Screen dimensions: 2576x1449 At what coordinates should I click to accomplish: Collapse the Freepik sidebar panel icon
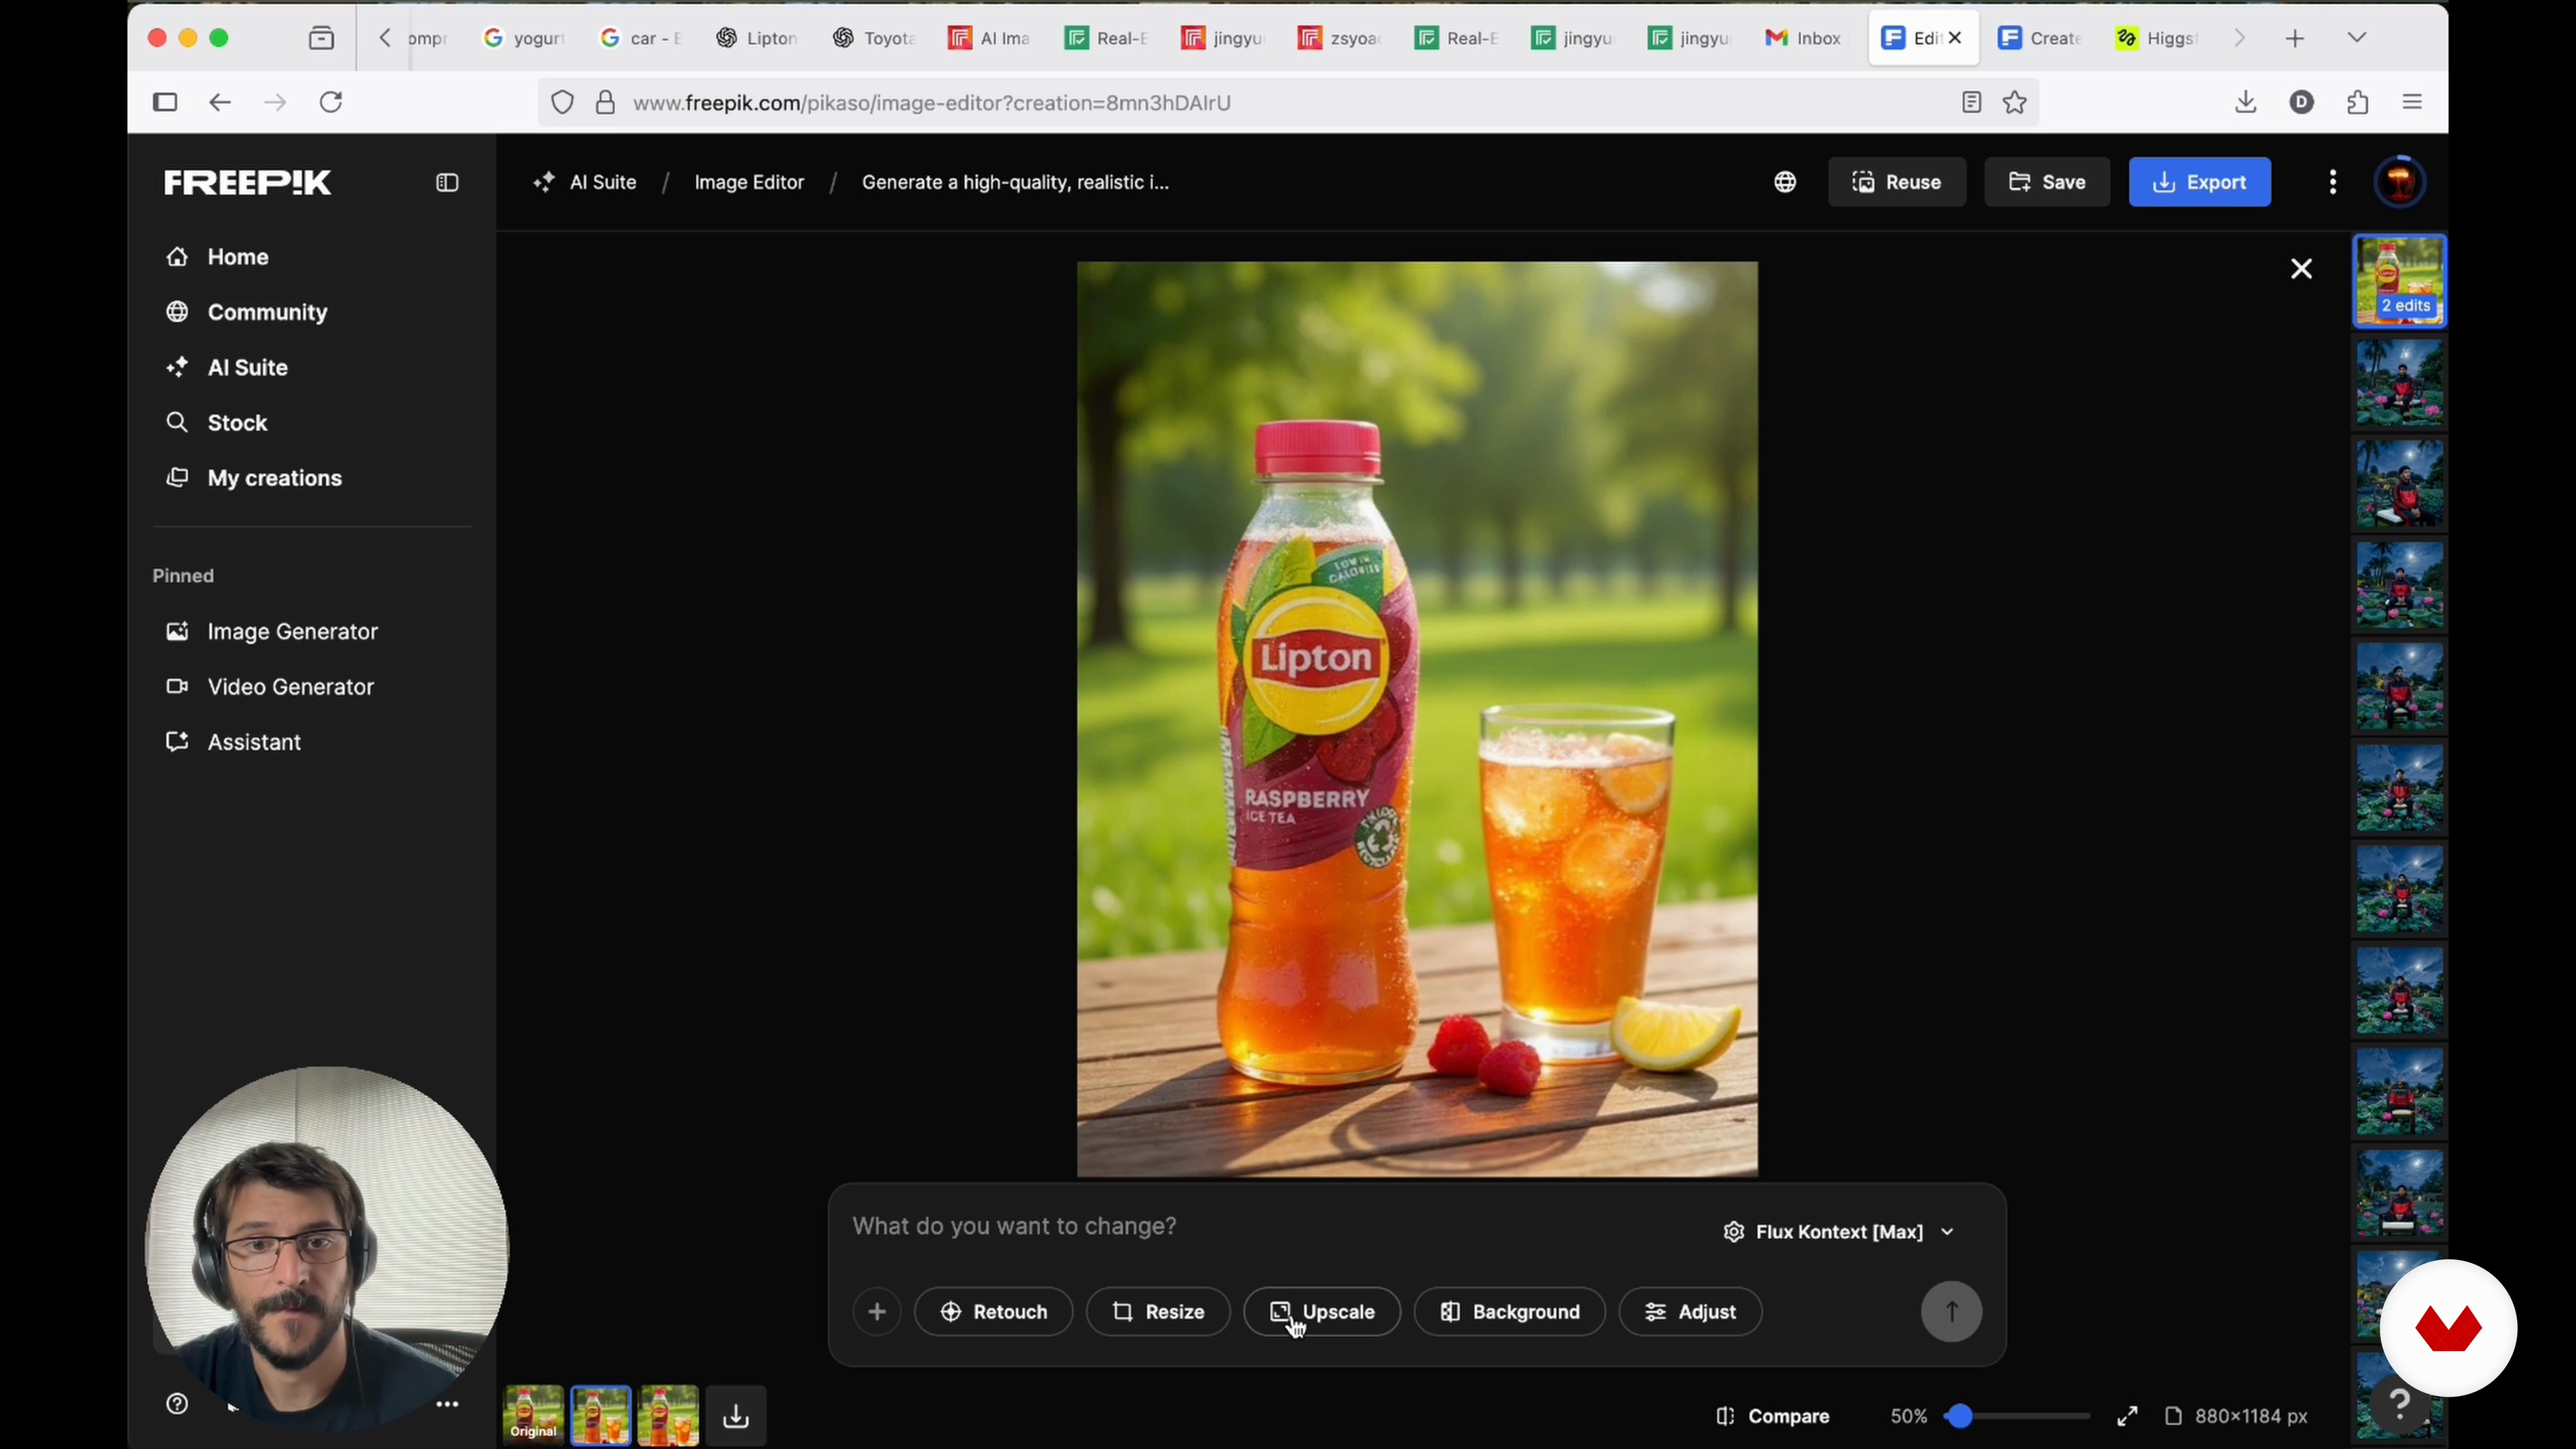coord(447,183)
